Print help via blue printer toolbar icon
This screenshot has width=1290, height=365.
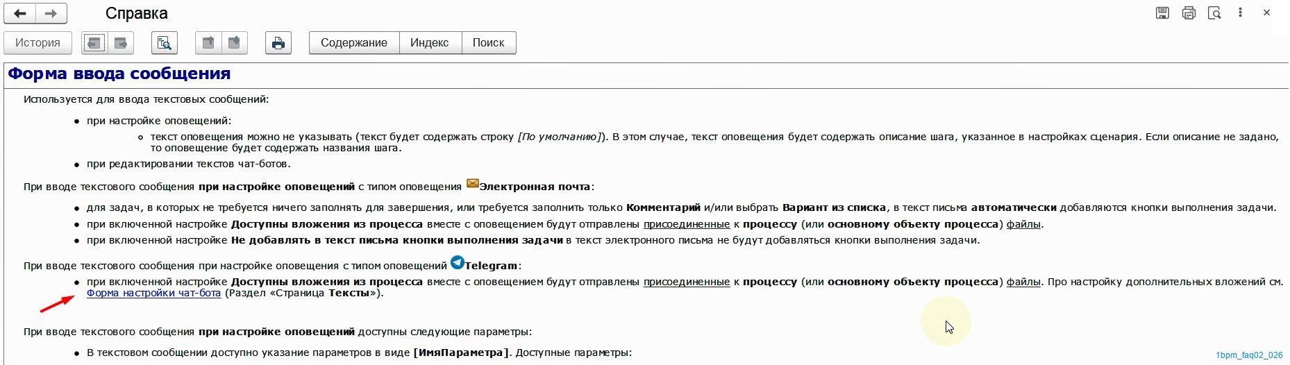pyautogui.click(x=278, y=43)
